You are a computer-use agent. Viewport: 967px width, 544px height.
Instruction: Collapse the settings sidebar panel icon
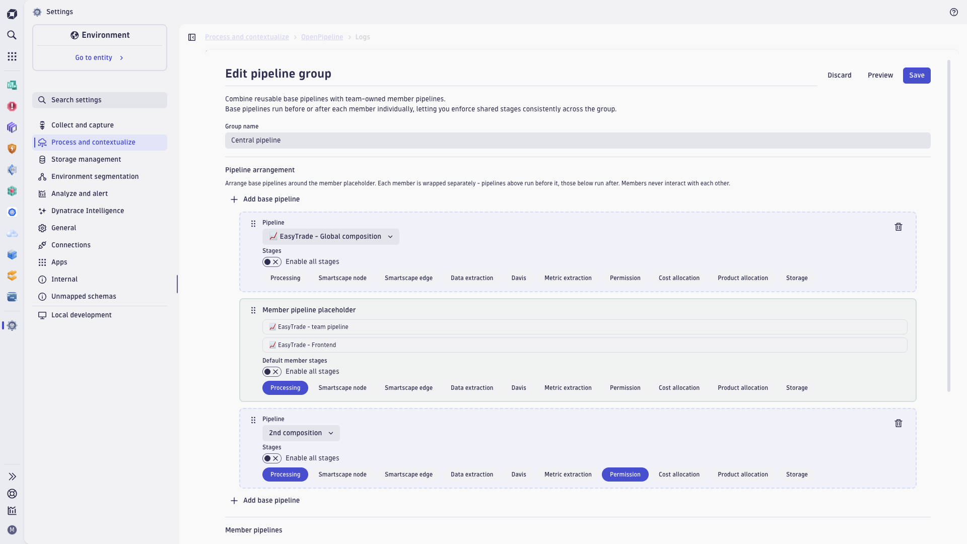point(192,37)
